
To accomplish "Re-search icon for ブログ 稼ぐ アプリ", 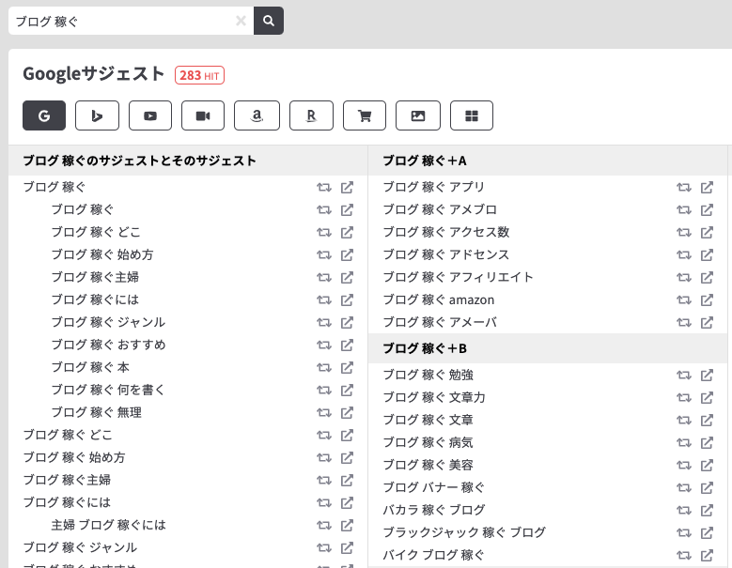I will (x=684, y=188).
